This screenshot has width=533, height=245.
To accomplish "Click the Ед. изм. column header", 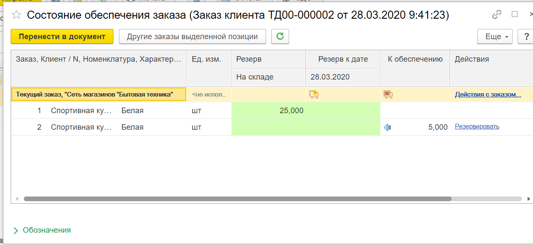I will click(206, 60).
